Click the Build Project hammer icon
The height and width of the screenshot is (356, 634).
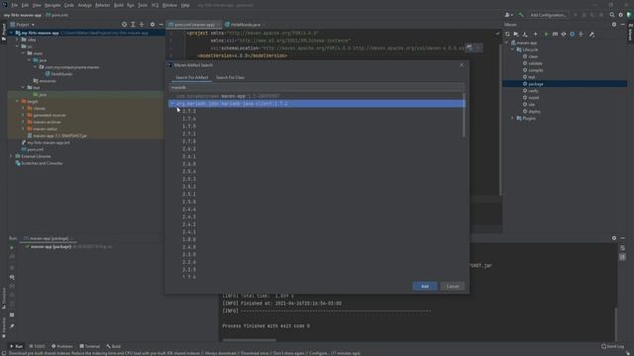tap(521, 15)
